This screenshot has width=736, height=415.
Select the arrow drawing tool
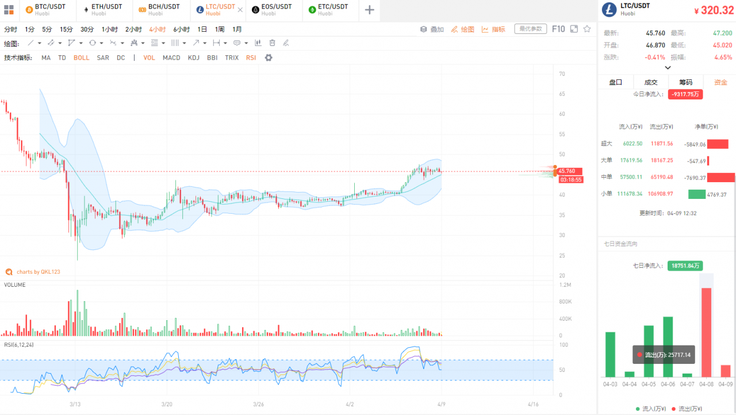point(195,43)
